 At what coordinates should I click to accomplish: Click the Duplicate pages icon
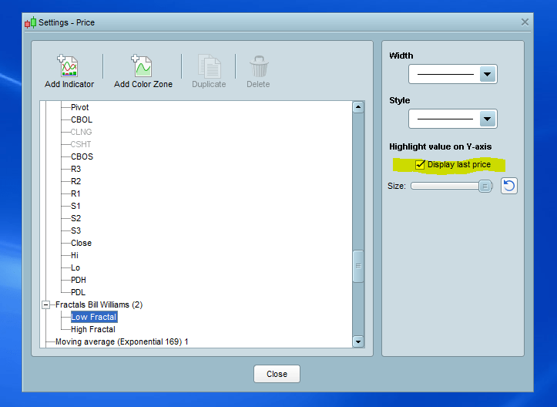(210, 66)
